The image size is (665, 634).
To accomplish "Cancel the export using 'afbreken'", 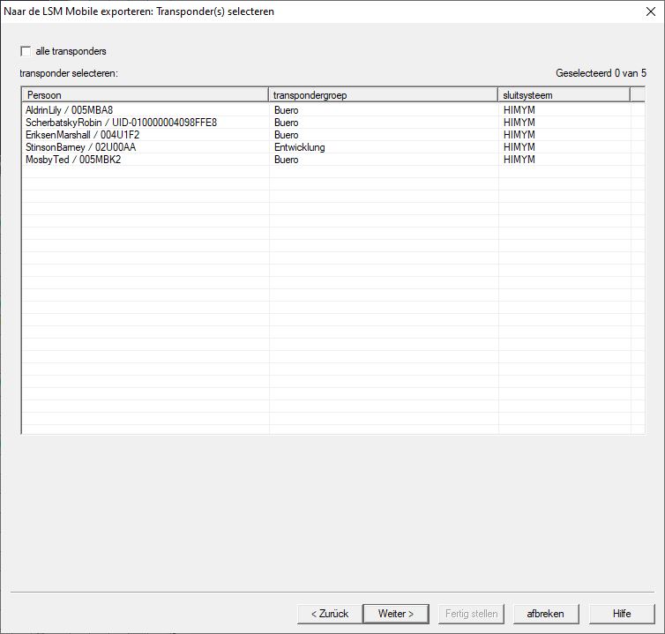I will click(x=545, y=614).
